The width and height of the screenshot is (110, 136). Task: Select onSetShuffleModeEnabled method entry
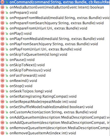point(55,107)
